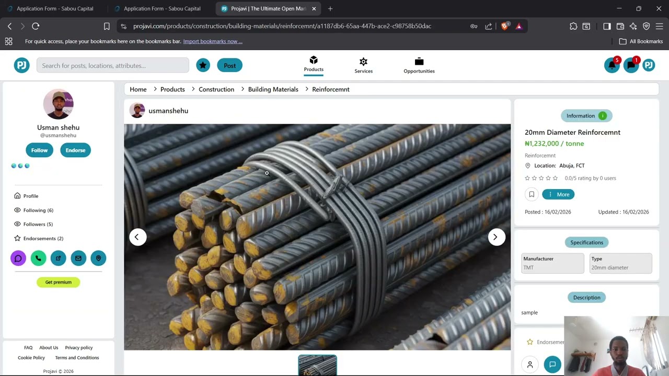Open messages chat icon in header
Viewport: 669px width, 376px height.
point(631,65)
